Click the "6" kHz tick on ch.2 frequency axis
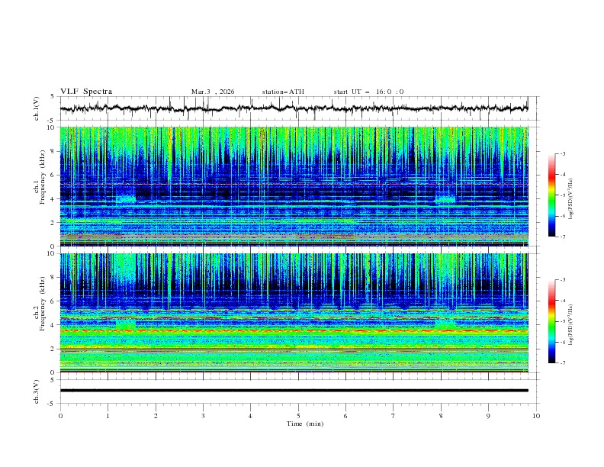 pyautogui.click(x=53, y=301)
